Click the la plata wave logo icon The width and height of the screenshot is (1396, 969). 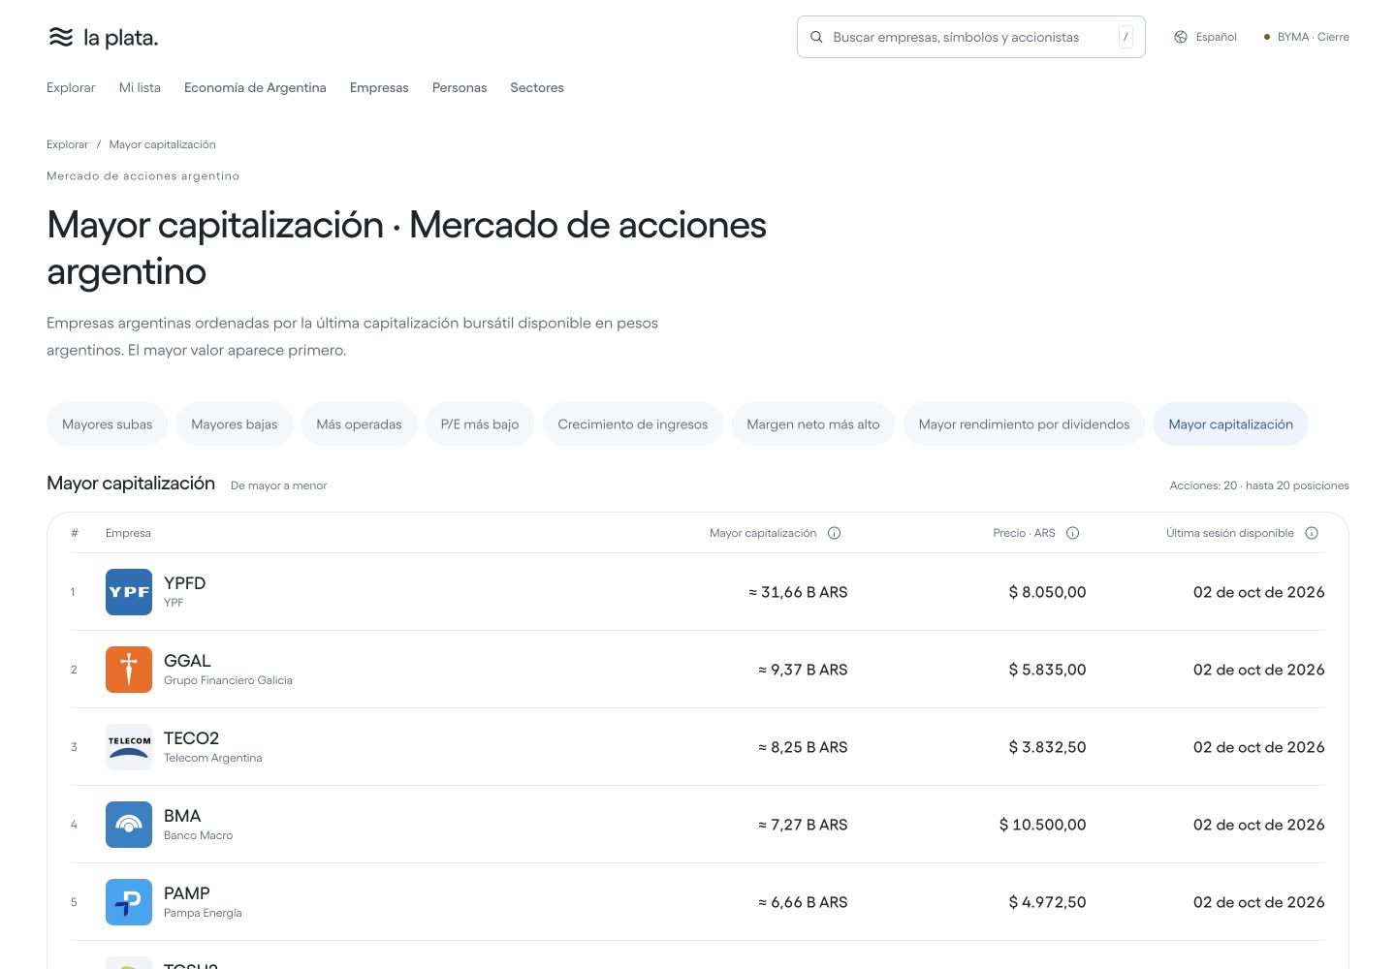[x=61, y=38]
